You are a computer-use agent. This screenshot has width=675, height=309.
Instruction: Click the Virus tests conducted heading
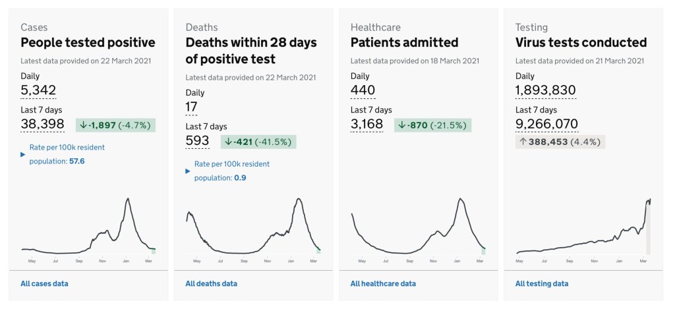coord(581,43)
